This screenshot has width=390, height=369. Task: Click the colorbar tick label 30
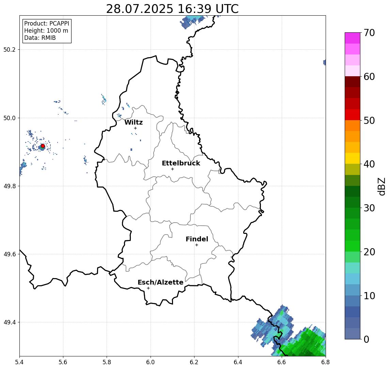click(369, 208)
